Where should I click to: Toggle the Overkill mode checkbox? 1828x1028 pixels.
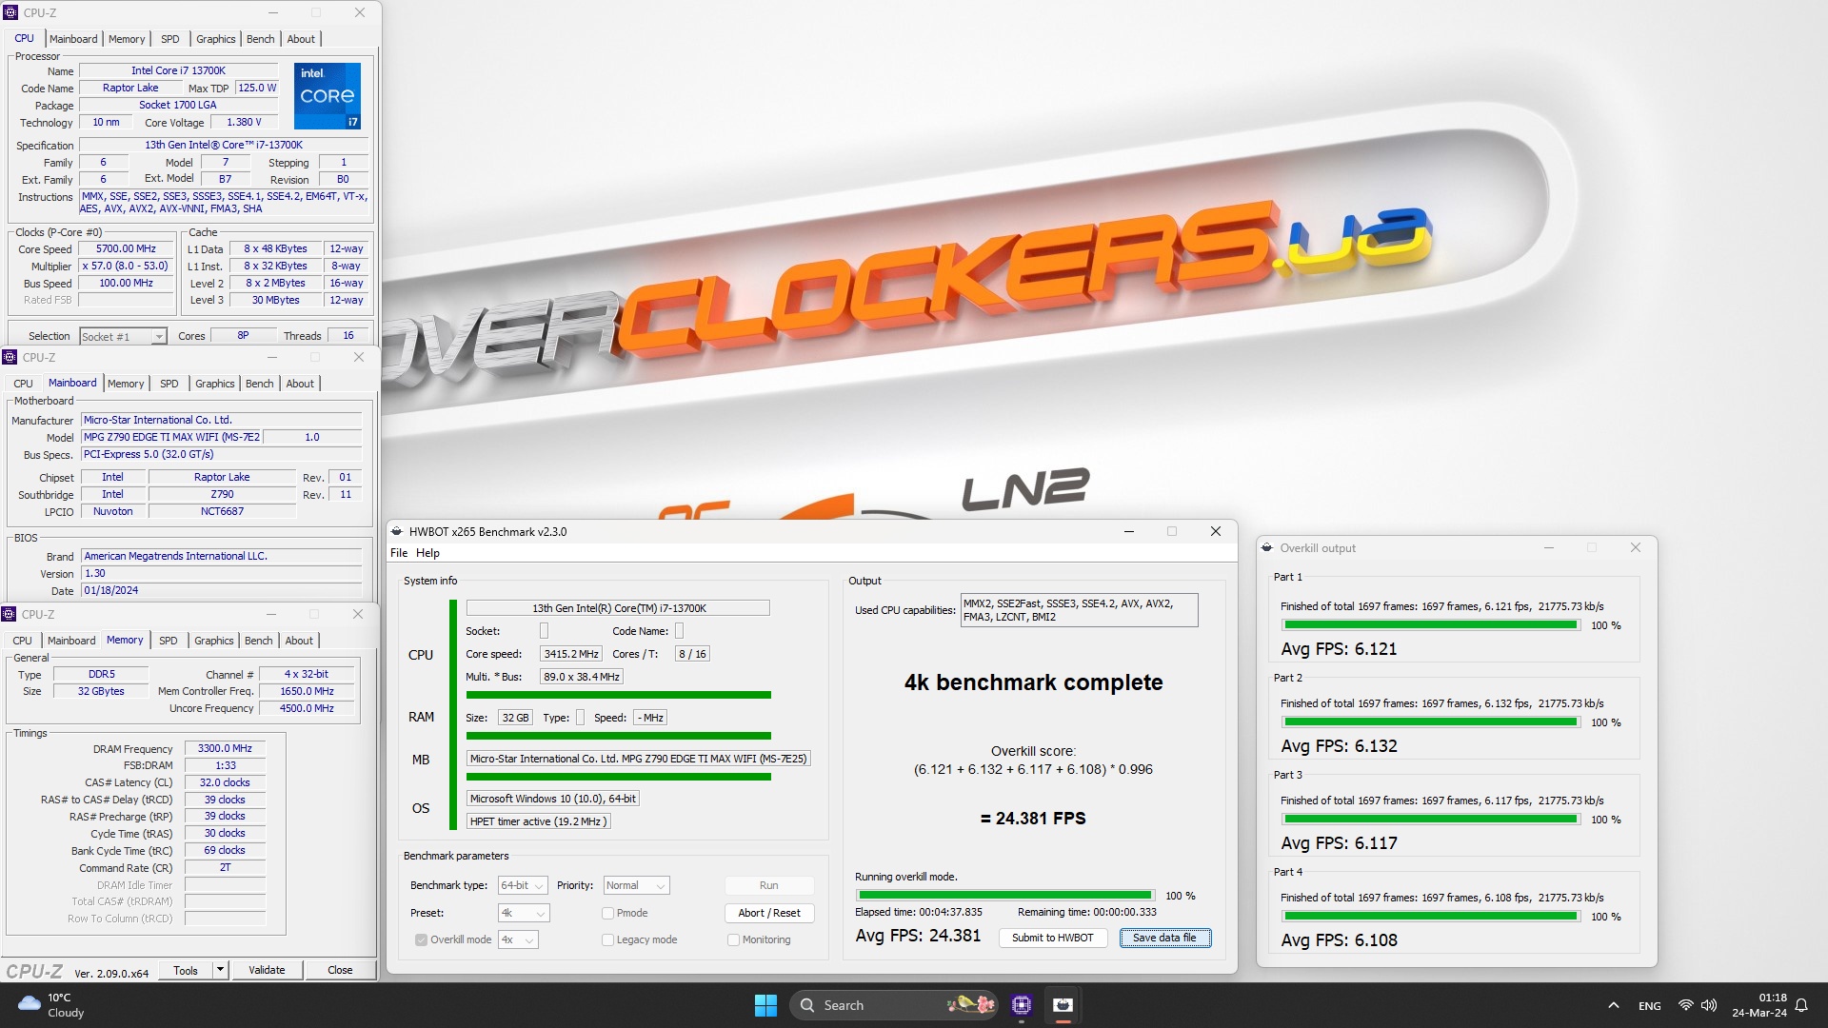pos(421,939)
